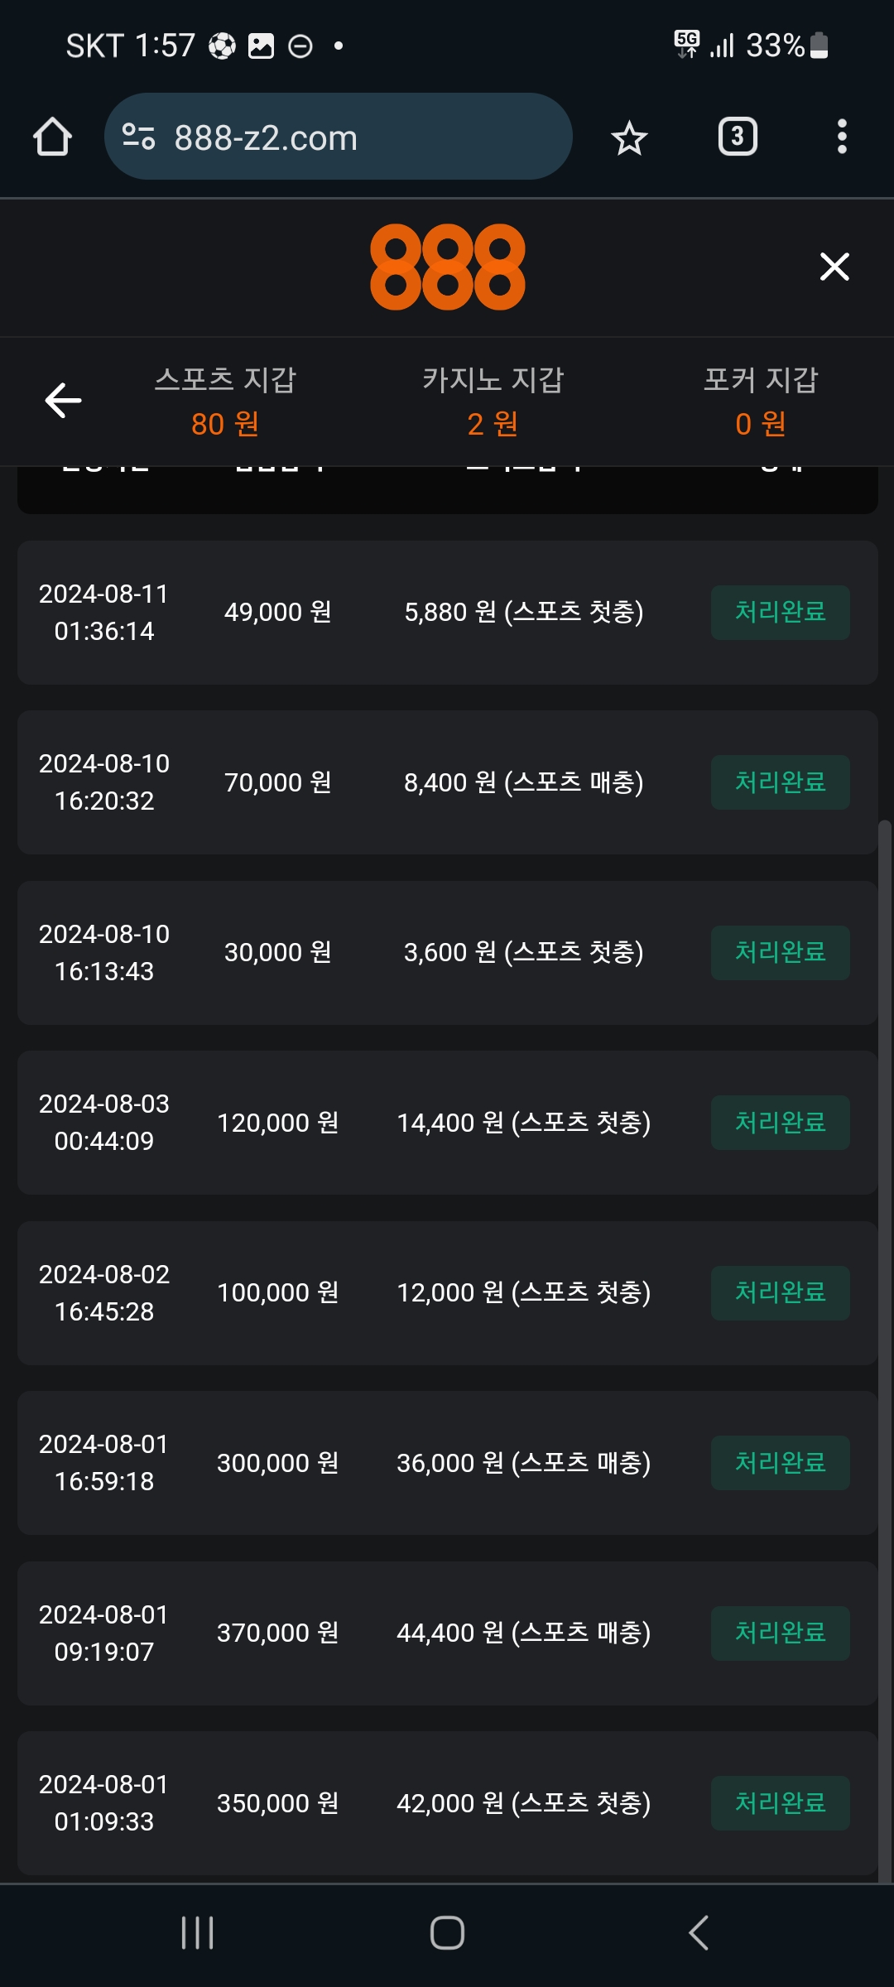Open the 2024-08-03 120,000 원 deposit row

pyautogui.click(x=447, y=1123)
